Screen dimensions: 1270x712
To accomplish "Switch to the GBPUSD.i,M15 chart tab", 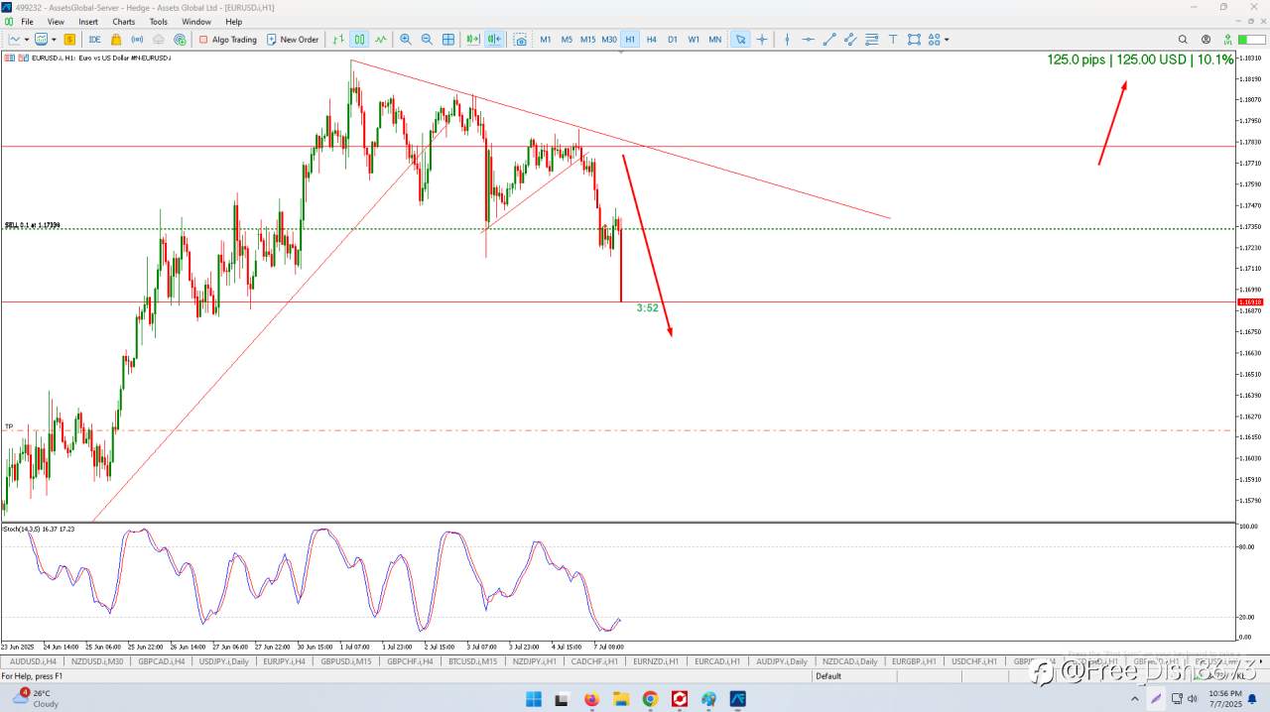I will pos(345,661).
